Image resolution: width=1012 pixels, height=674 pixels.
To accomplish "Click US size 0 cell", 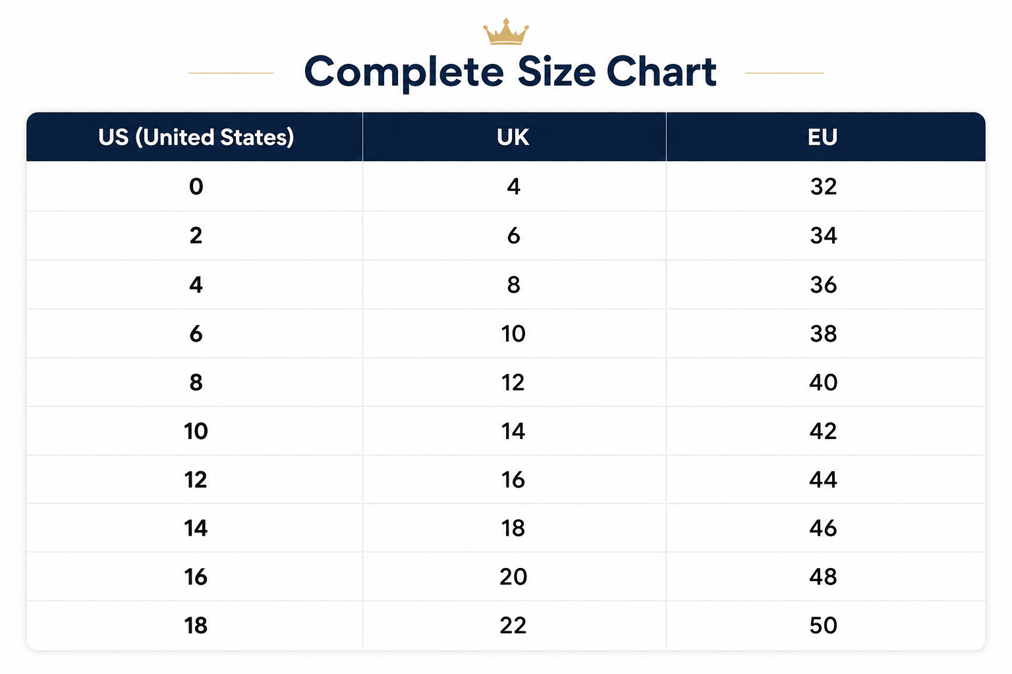I will point(194,186).
